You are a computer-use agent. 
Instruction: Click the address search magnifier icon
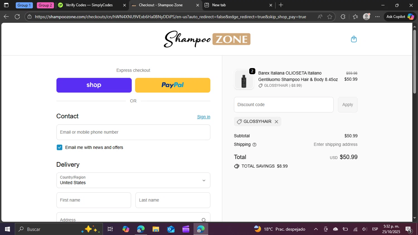204,220
